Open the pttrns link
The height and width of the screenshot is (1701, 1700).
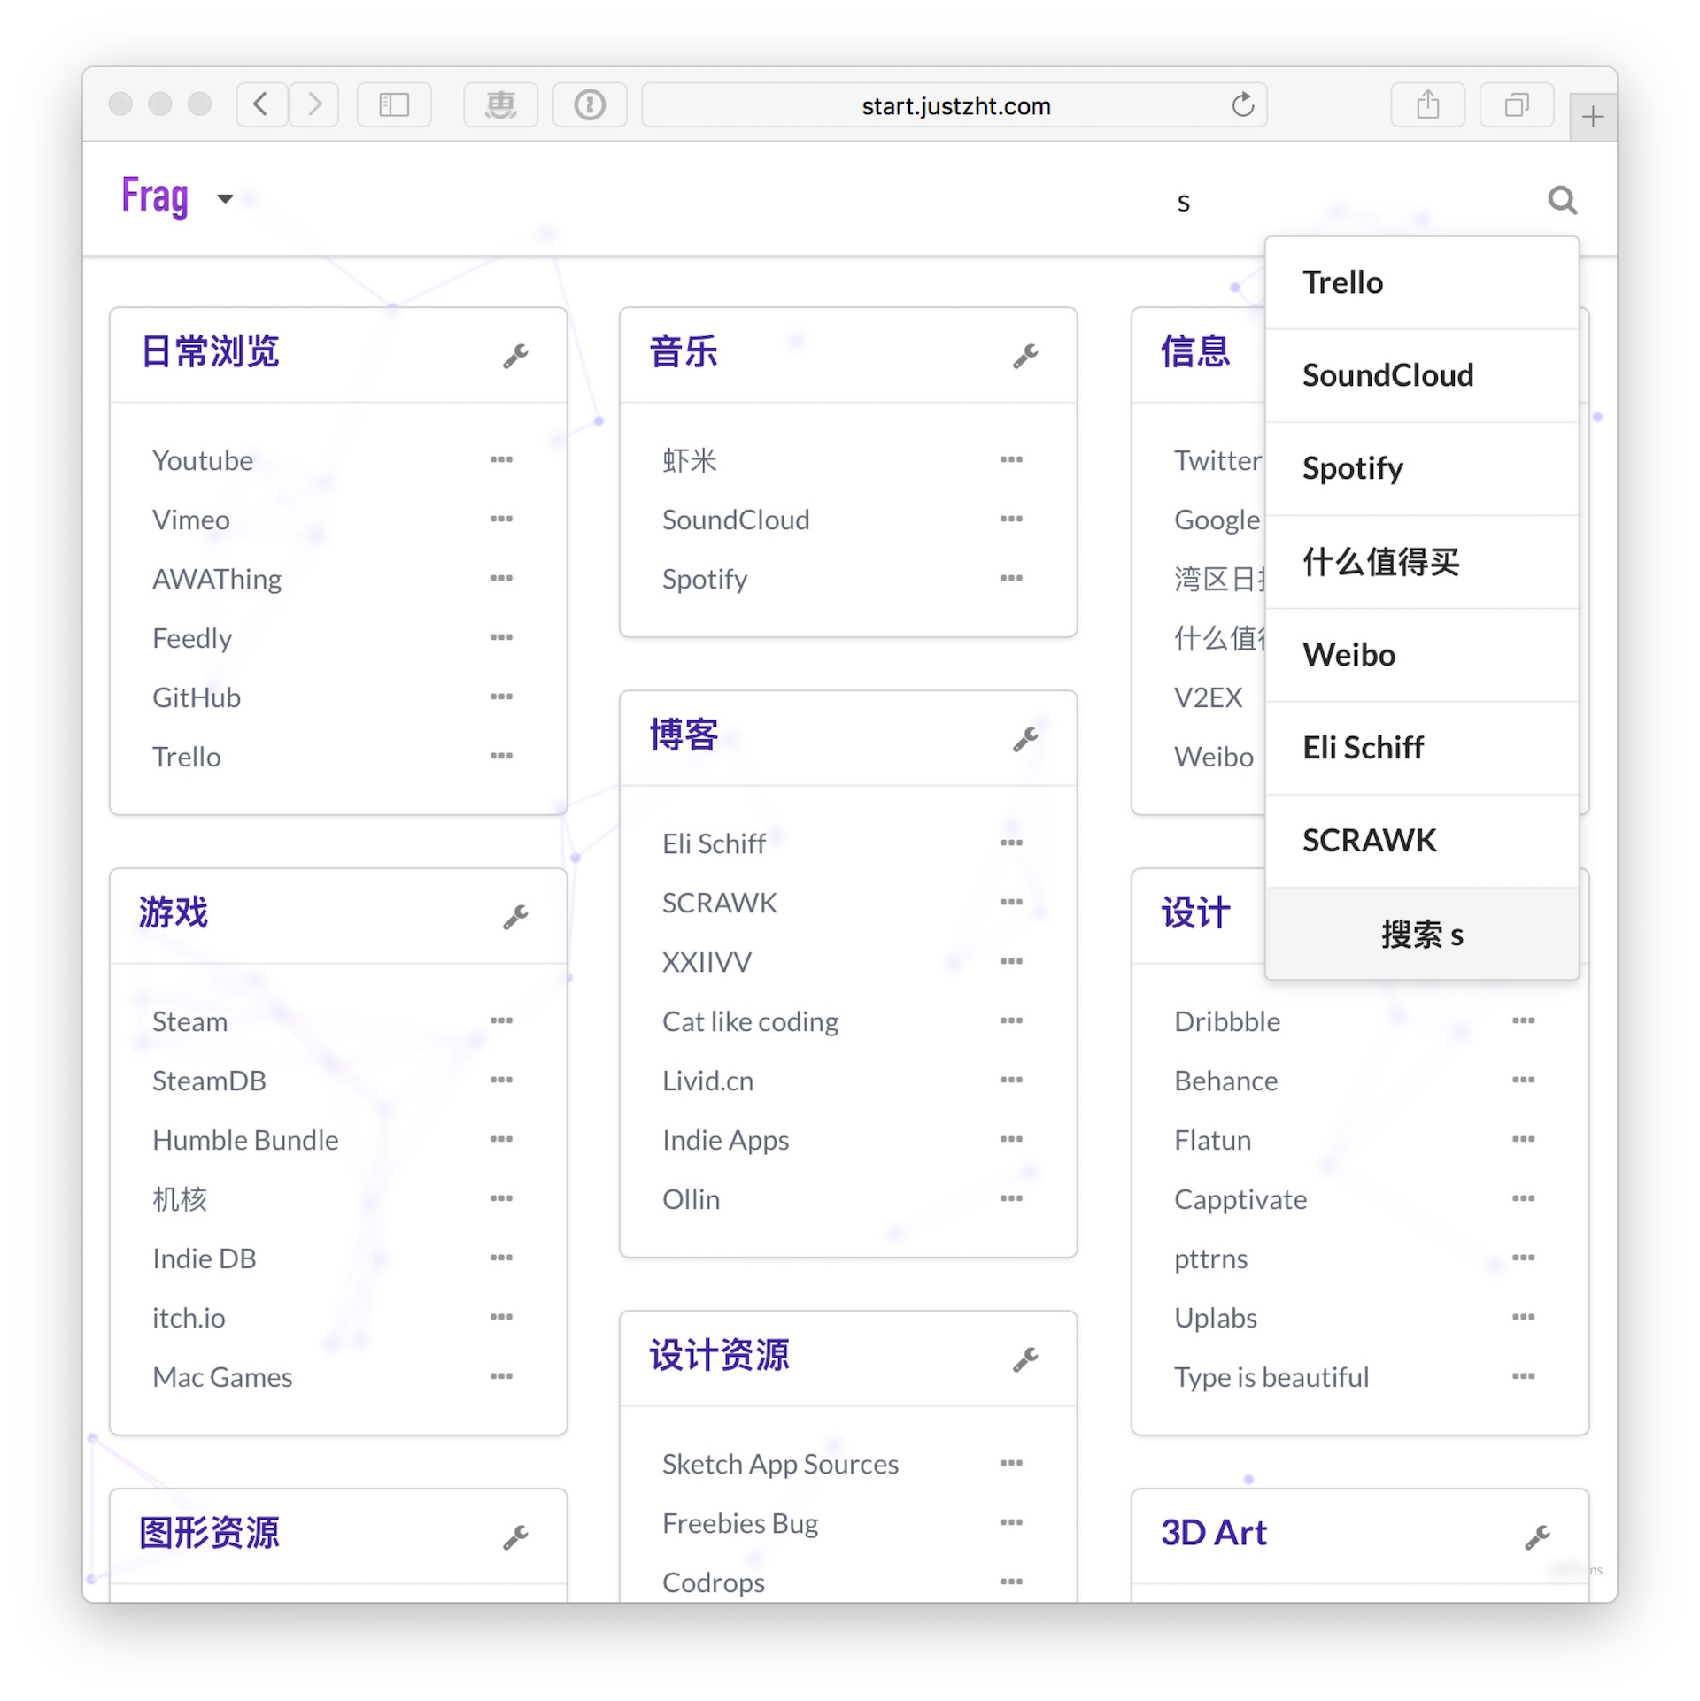click(x=1211, y=1258)
